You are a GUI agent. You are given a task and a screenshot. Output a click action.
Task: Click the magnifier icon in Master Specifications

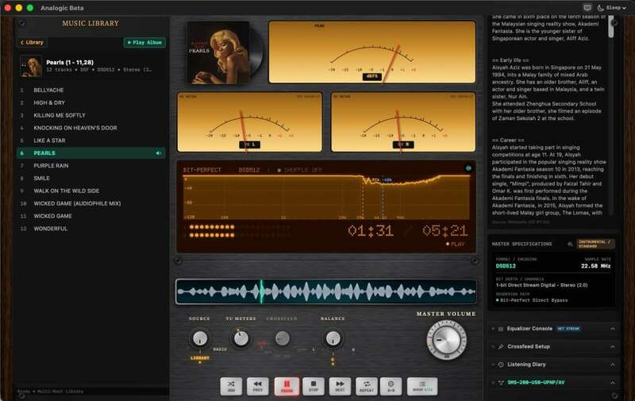tap(570, 244)
